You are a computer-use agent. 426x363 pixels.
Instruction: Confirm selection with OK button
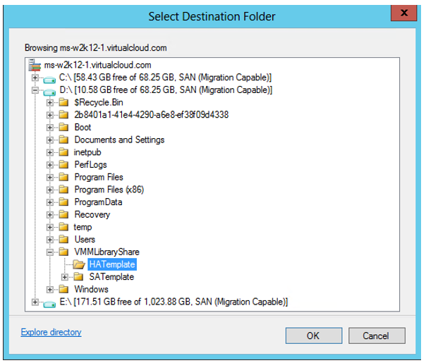pyautogui.click(x=314, y=336)
